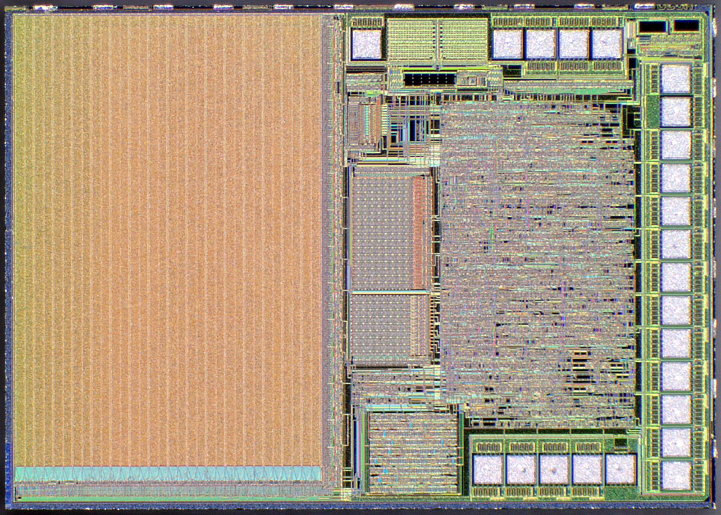
Task: Select the left black rectangle in the top-right corner
Action: 653,27
